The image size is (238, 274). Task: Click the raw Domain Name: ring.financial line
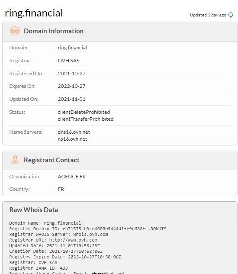tap(45, 223)
